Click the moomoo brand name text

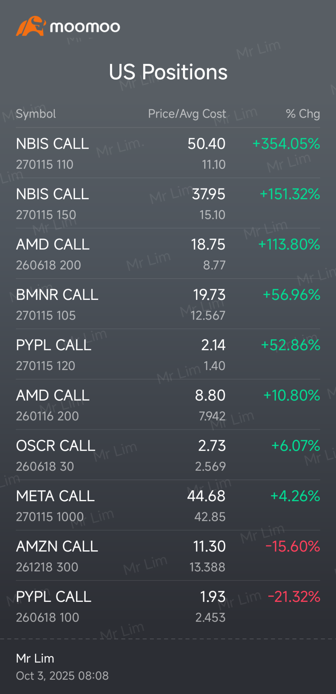point(85,27)
